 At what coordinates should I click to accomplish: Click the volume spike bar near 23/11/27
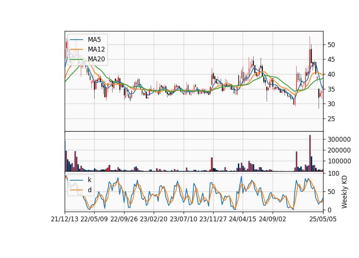(212, 165)
